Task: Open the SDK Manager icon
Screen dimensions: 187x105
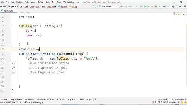Action: [181, 6]
